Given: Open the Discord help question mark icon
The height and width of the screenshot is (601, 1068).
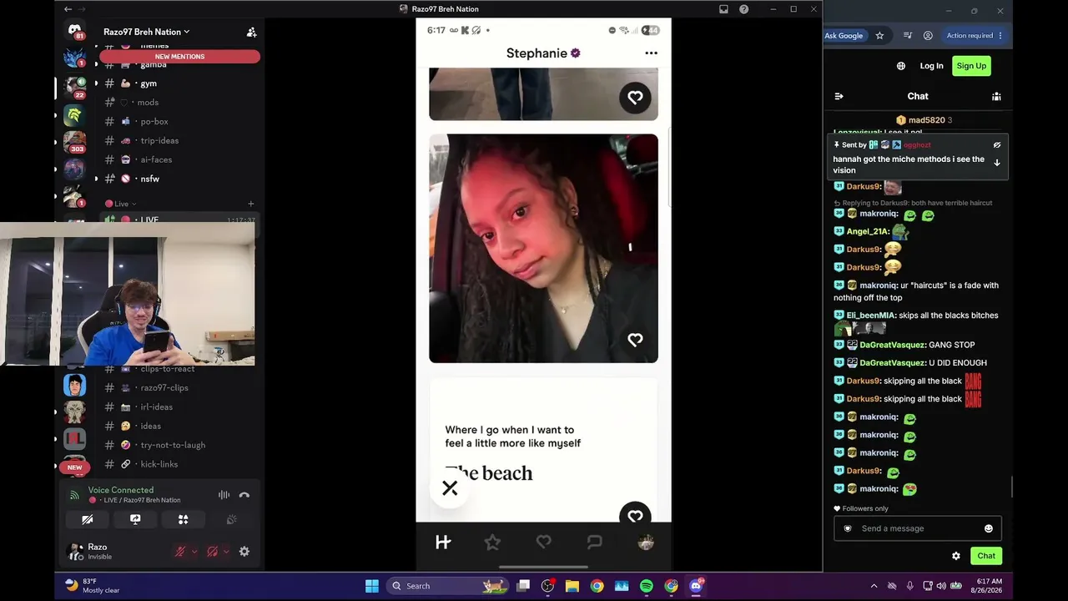Looking at the screenshot, I should [744, 9].
